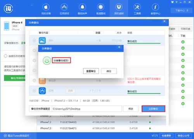Open the 工具箱 wrench toolbox icon

[x=137, y=7]
